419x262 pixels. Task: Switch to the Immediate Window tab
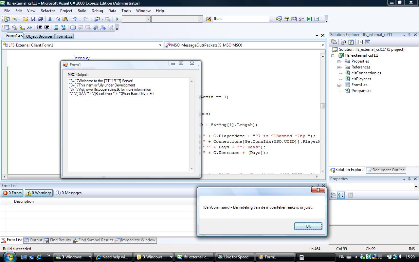tap(136, 240)
